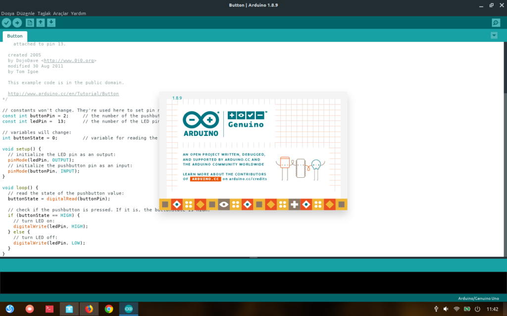Open the Deepin launcher icon in taskbar
Screen dimensions: 507x316
coord(10,309)
